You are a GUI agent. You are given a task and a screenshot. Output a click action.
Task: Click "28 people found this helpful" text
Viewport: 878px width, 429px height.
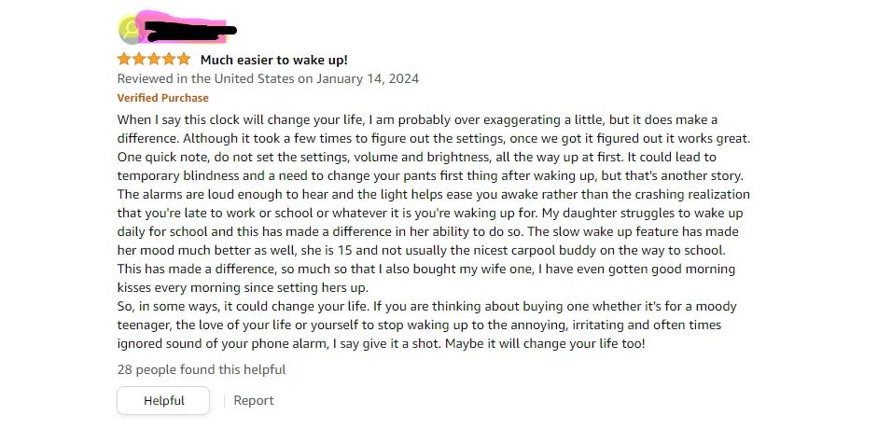(x=202, y=369)
